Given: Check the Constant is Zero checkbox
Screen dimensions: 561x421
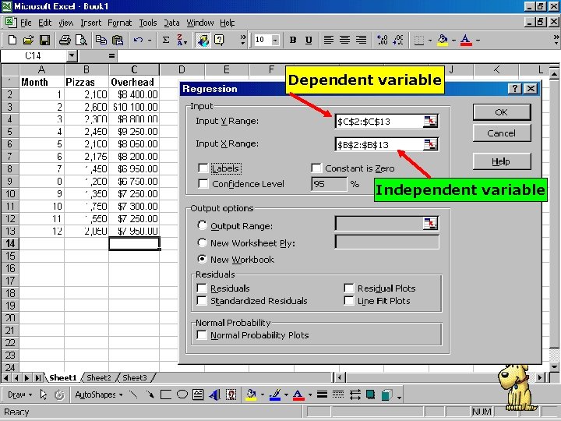Looking at the screenshot, I should pos(316,168).
